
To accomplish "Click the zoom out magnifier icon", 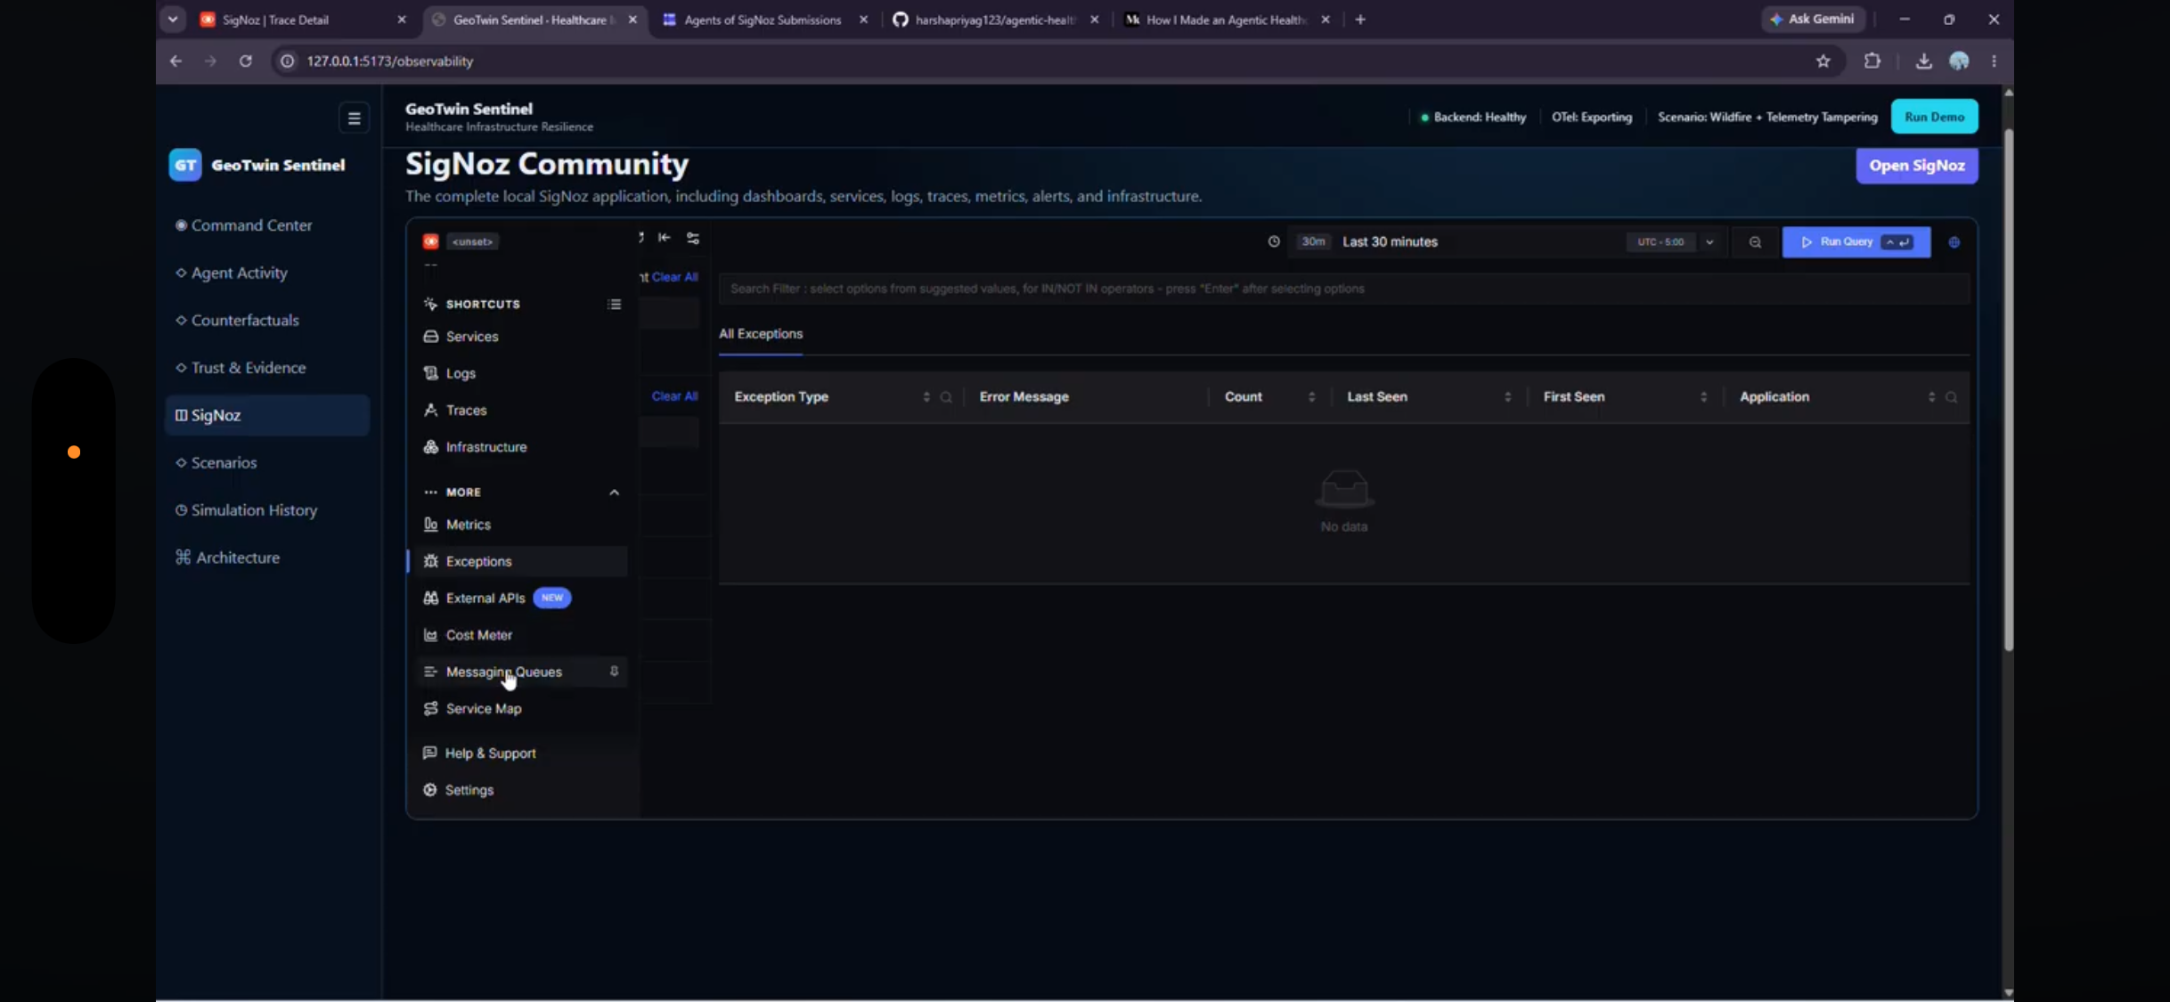I will (1755, 242).
